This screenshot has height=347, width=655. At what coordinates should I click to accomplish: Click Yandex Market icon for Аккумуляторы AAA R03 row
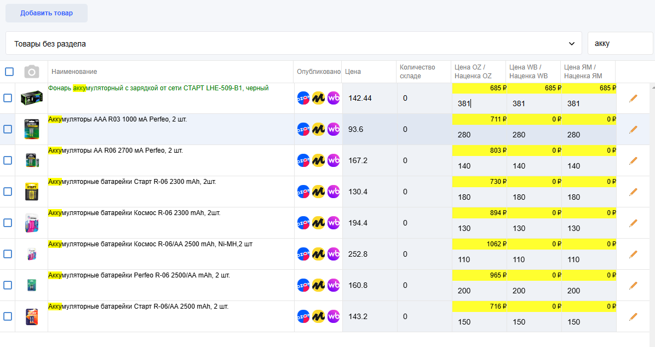click(x=319, y=129)
